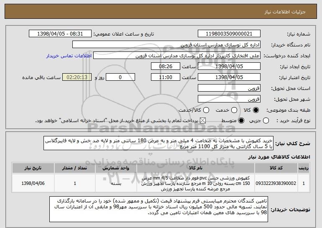Click the unit cell بسته

point(116,183)
